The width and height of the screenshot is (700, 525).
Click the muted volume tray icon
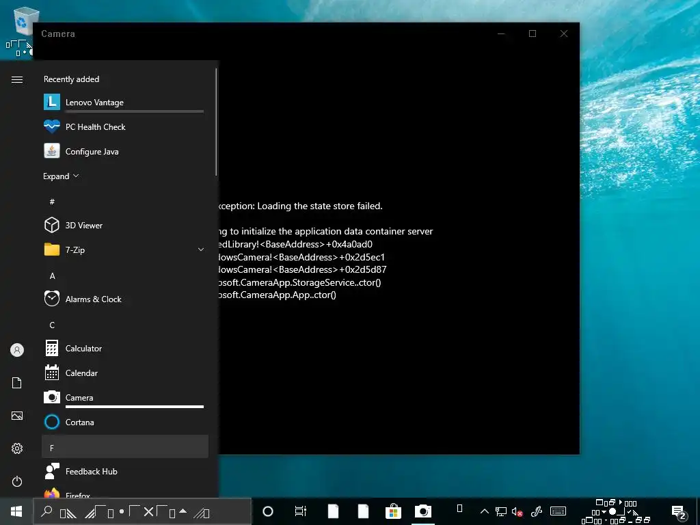point(517,511)
